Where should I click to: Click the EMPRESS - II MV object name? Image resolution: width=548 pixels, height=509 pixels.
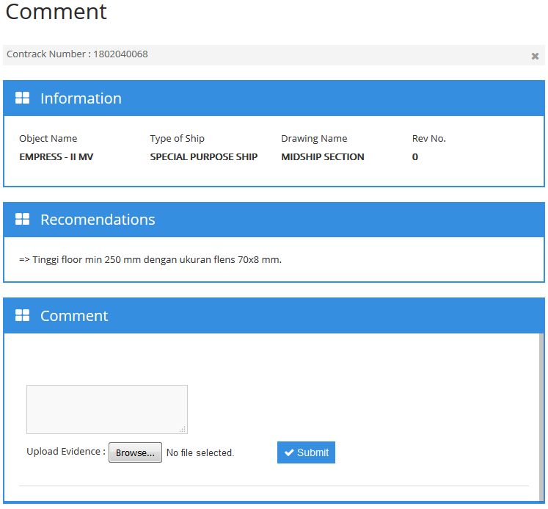pos(56,157)
